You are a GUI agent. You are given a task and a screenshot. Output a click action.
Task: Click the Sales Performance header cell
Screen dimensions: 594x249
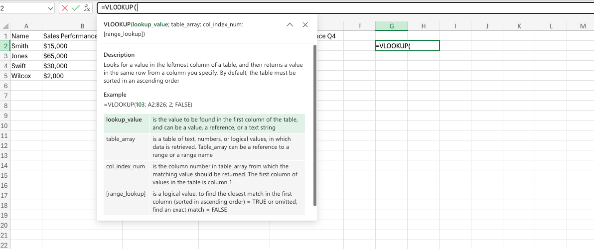pos(70,36)
